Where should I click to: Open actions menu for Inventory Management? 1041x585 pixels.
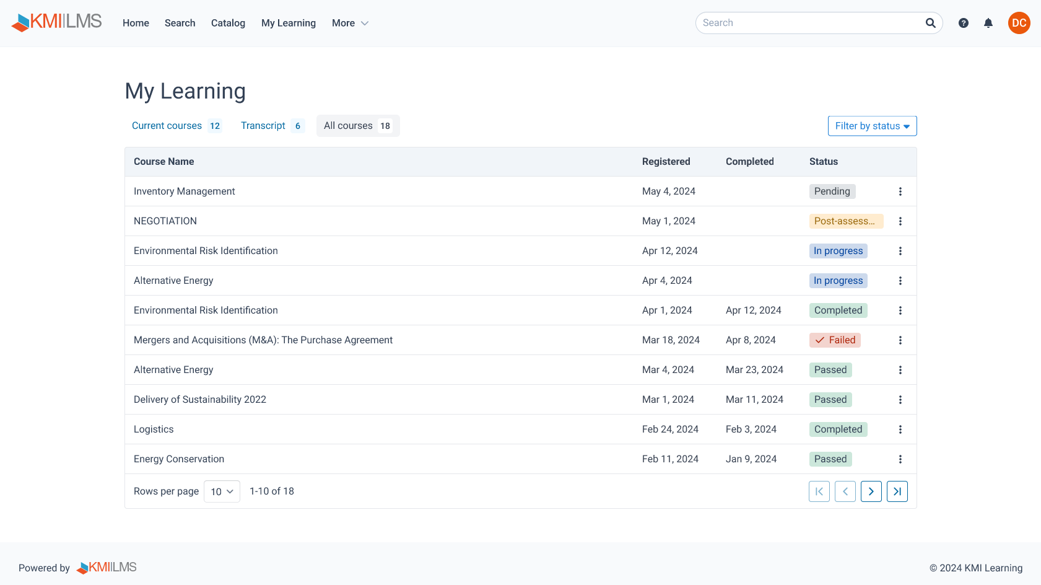(900, 191)
